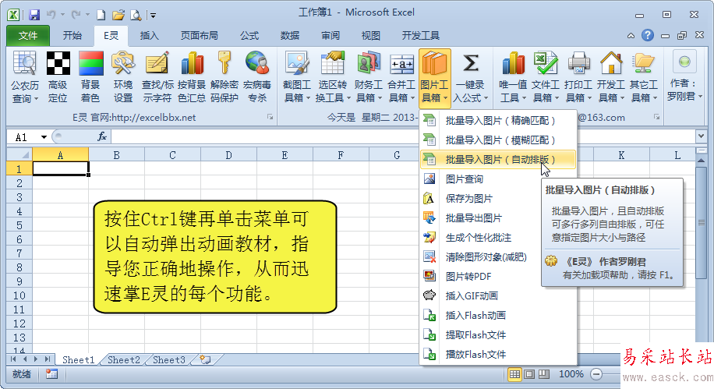This screenshot has width=714, height=389.
Task: Open the 页面布局 tab
Action: [x=199, y=36]
